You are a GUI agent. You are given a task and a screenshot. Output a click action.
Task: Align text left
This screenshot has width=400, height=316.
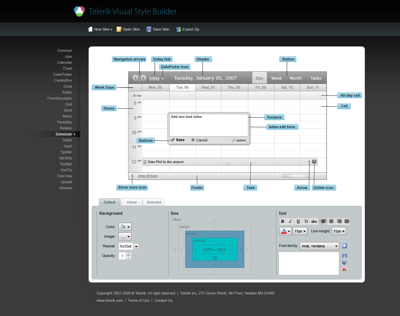pos(323,221)
